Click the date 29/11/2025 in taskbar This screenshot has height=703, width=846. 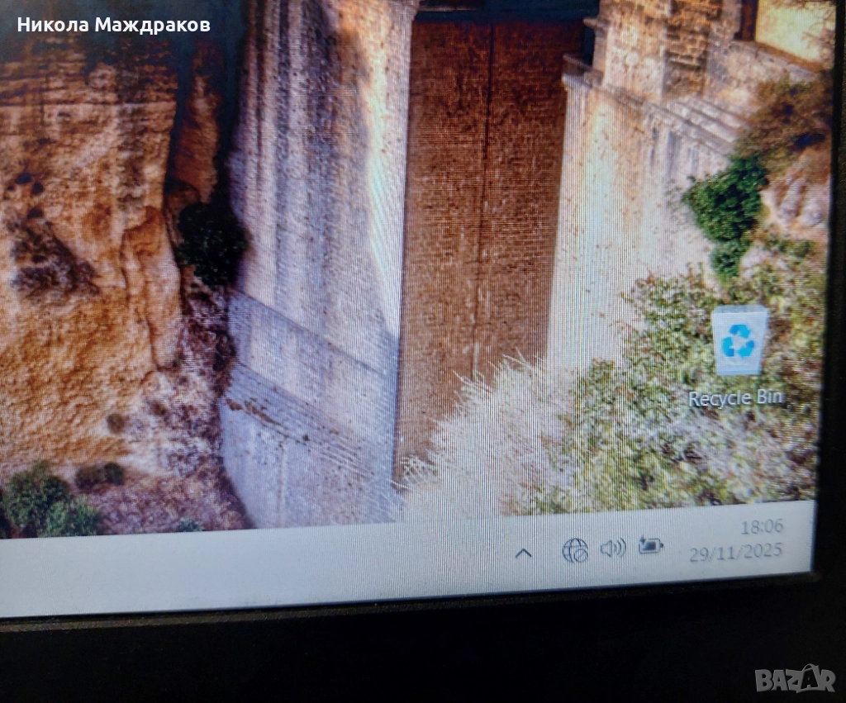pos(736,551)
